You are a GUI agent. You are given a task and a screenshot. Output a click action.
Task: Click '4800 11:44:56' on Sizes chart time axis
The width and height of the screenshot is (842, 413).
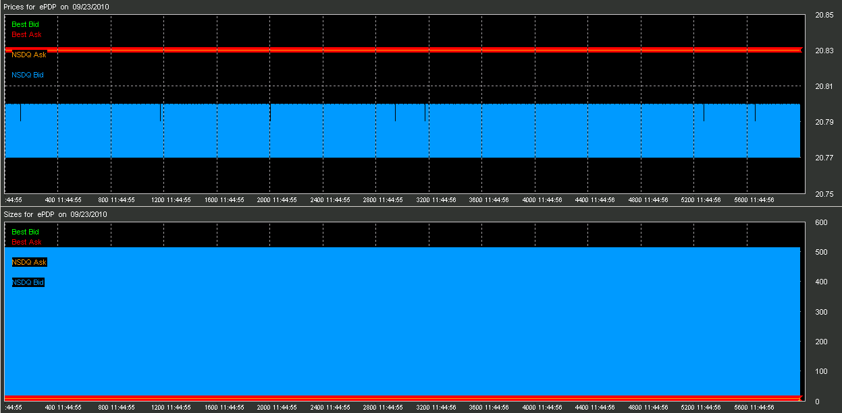pyautogui.click(x=648, y=408)
